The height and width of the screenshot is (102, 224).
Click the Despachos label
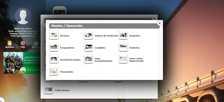pos(135,36)
